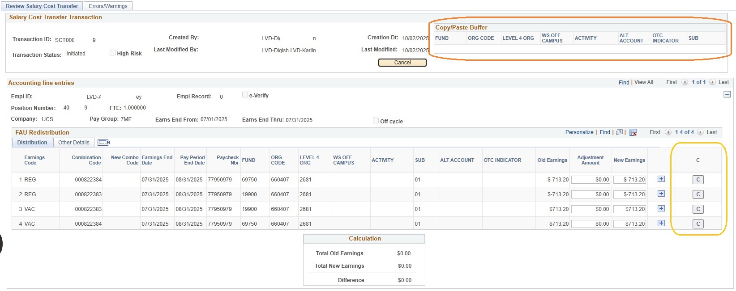Collapse the accounting line entries section
Image resolution: width=736 pixels, height=291 pixels.
pos(727,95)
